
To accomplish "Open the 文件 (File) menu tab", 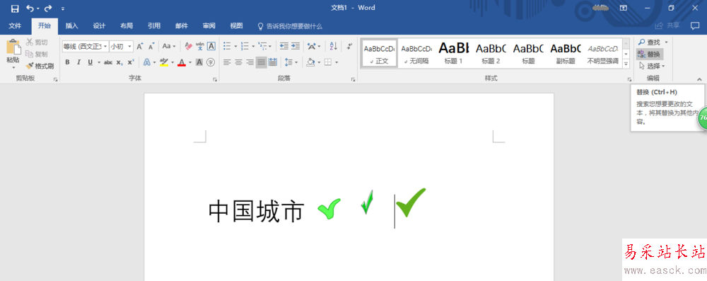I will click(15, 25).
